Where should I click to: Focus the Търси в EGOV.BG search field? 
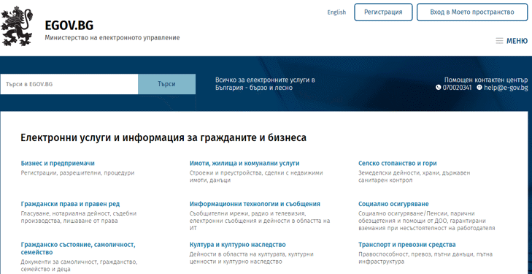[x=69, y=84]
